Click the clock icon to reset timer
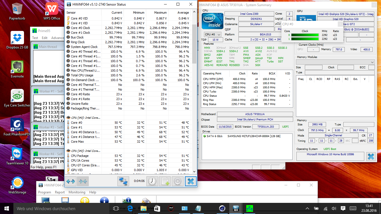The width and height of the screenshot is (381, 214). tap(152, 181)
